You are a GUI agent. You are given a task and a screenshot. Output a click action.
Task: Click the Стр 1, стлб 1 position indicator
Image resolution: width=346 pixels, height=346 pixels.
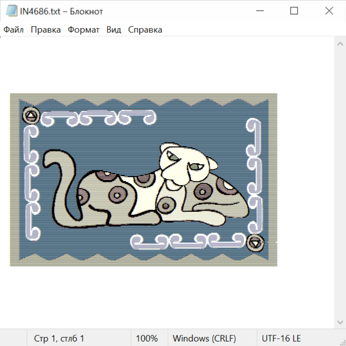59,338
